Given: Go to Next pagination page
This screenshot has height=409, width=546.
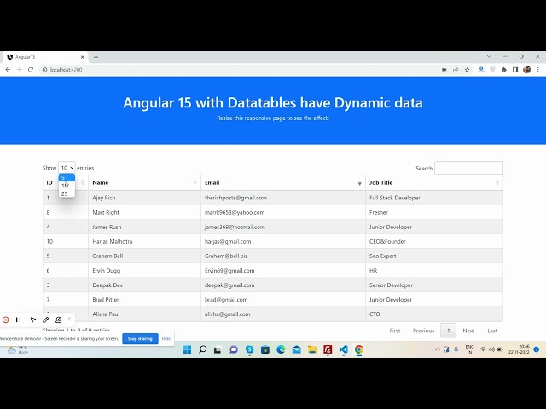Looking at the screenshot, I should (x=468, y=331).
